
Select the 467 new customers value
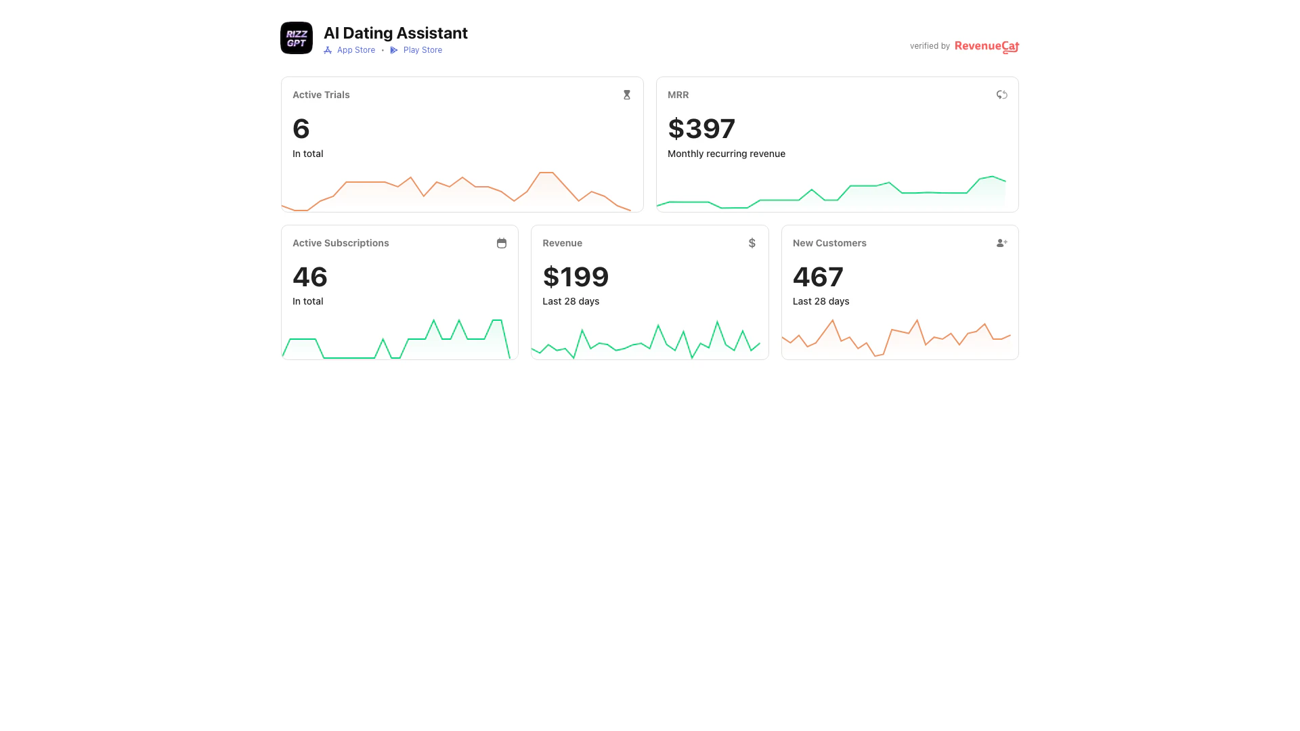click(x=818, y=278)
